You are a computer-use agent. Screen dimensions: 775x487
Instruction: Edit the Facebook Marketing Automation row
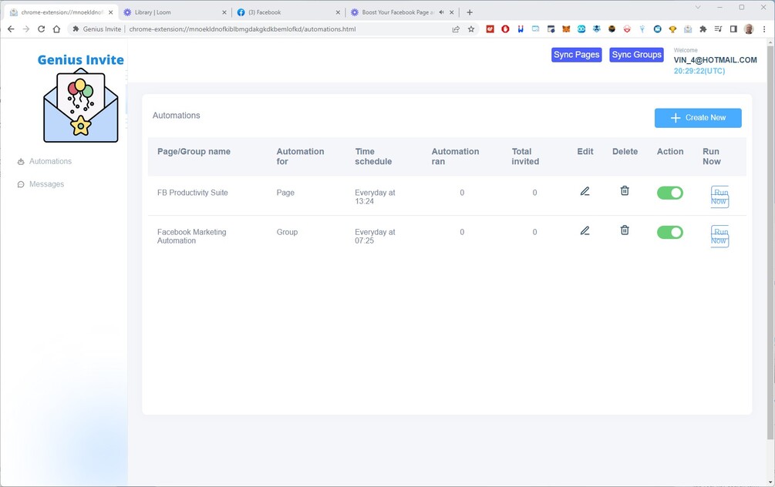585,230
